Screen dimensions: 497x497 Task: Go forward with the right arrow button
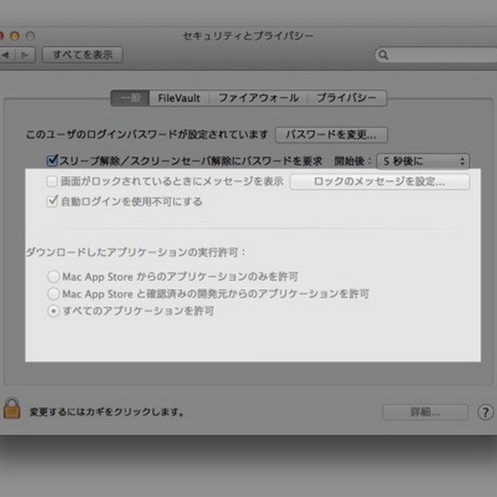pyautogui.click(x=25, y=55)
